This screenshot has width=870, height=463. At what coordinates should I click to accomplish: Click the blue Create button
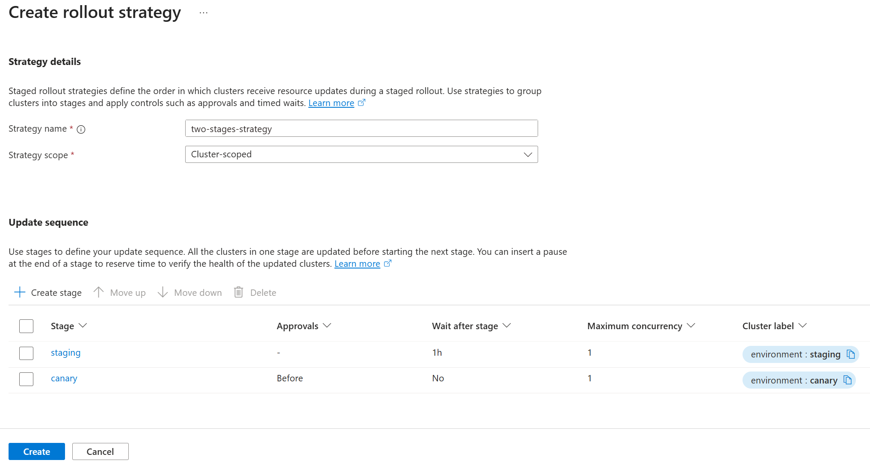[37, 451]
